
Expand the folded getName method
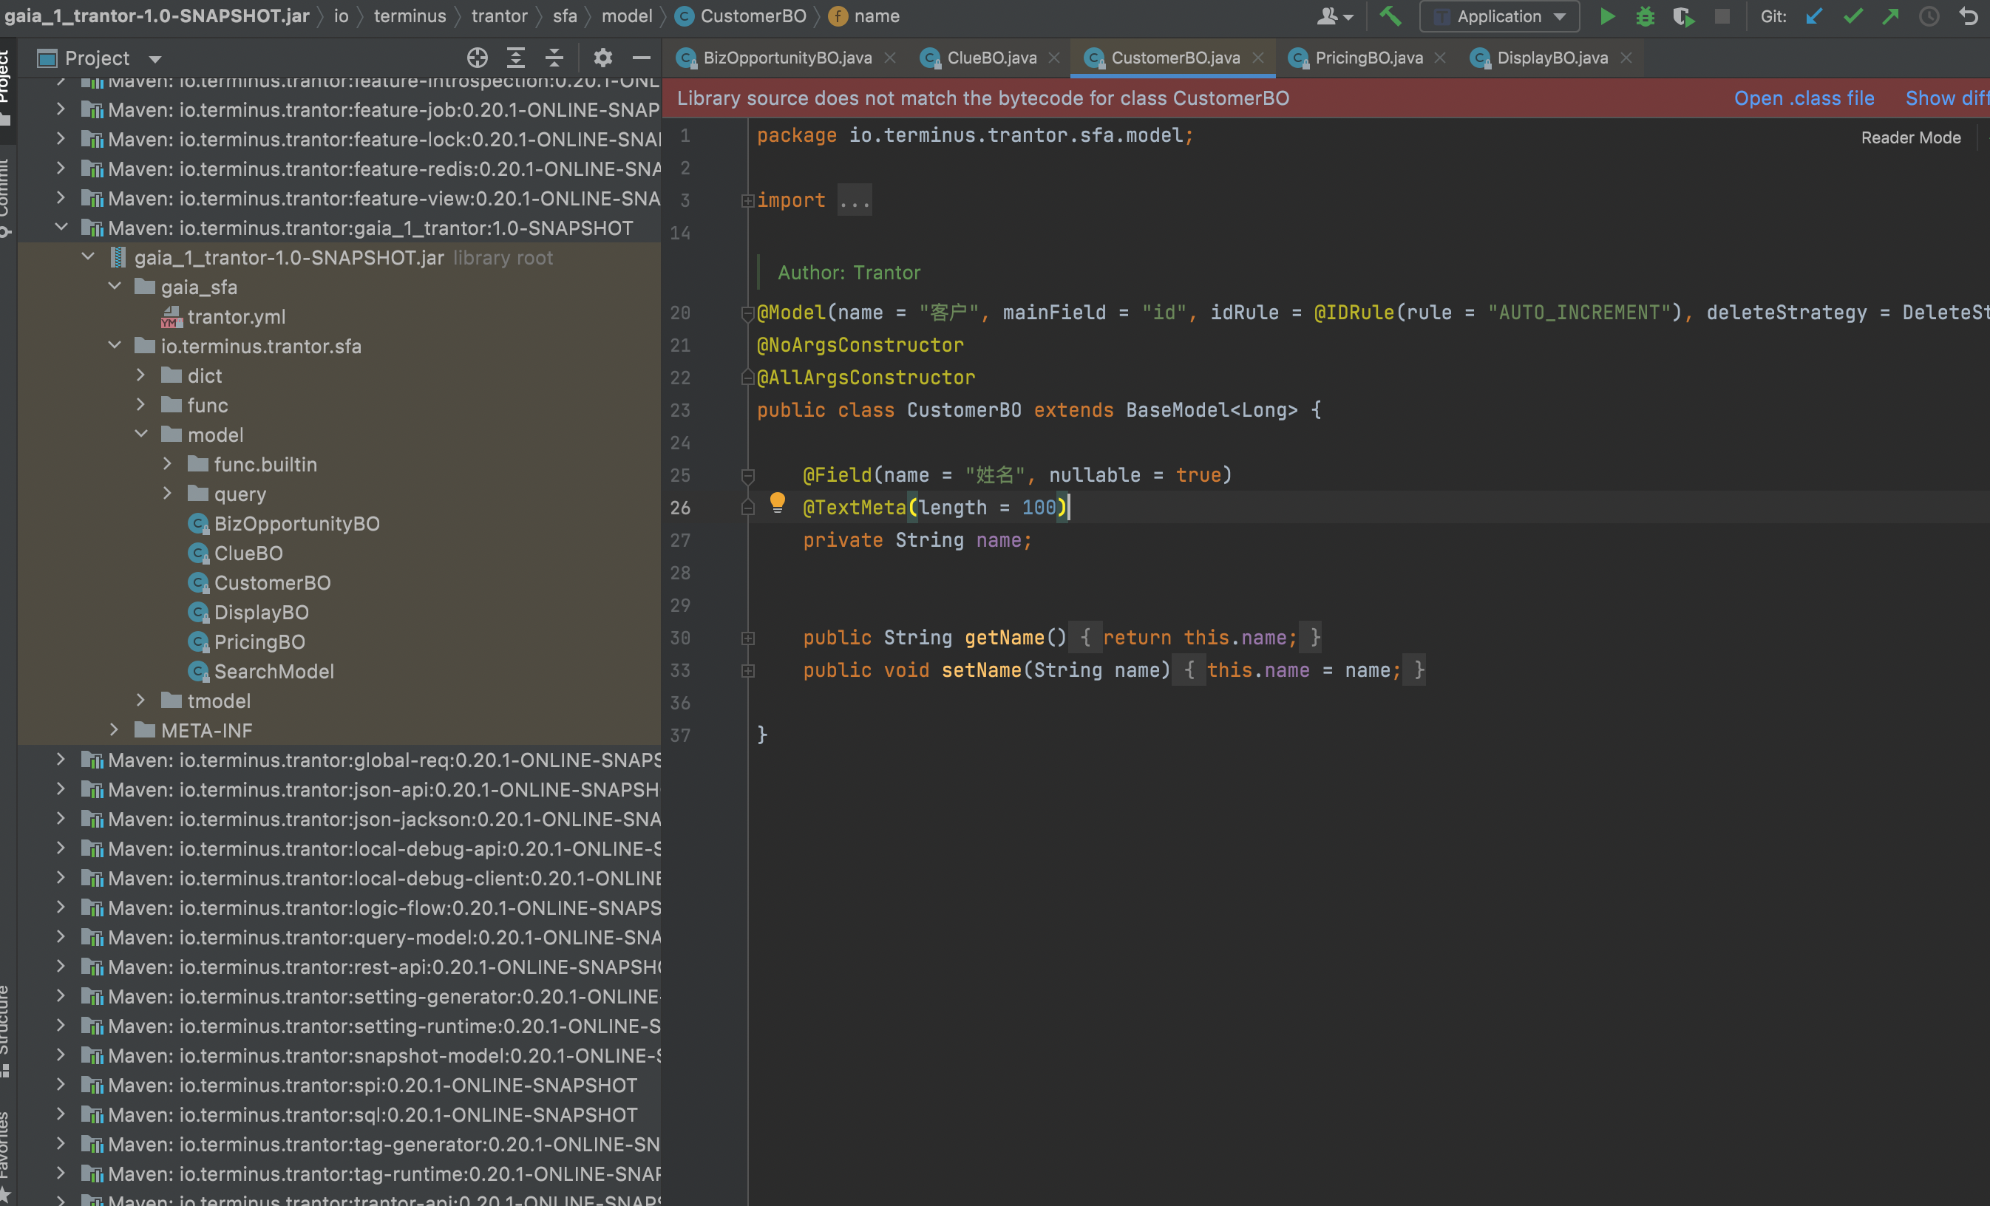click(748, 638)
